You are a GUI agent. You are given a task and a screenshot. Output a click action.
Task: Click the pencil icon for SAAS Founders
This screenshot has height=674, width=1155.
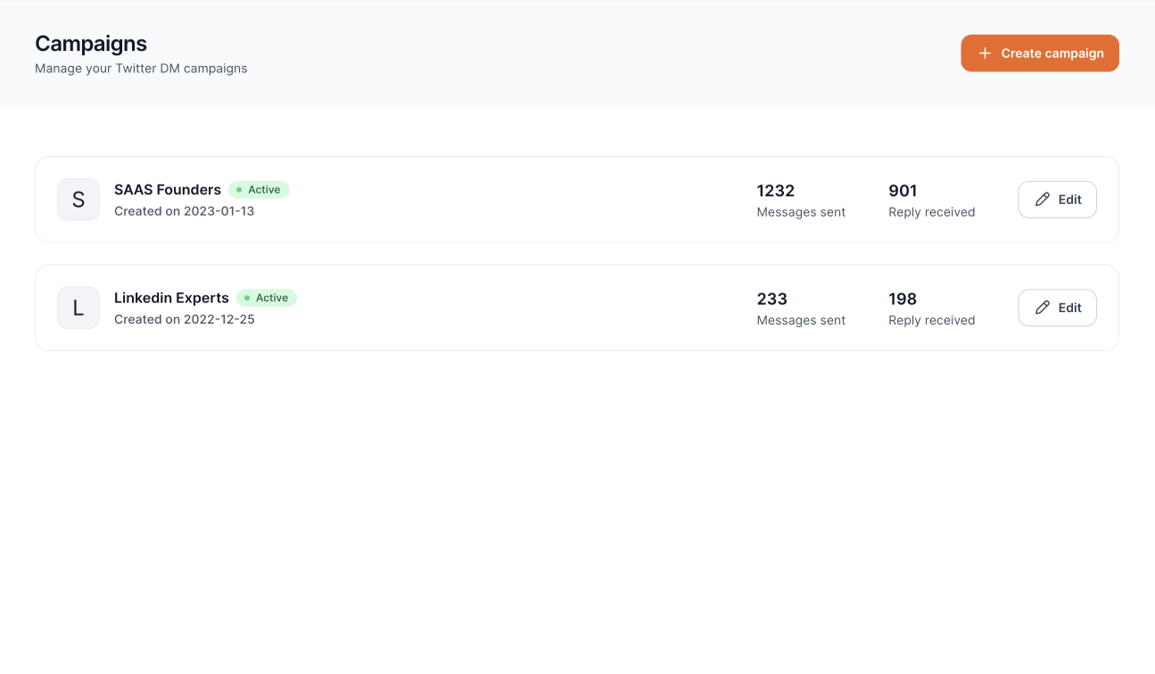click(x=1042, y=200)
